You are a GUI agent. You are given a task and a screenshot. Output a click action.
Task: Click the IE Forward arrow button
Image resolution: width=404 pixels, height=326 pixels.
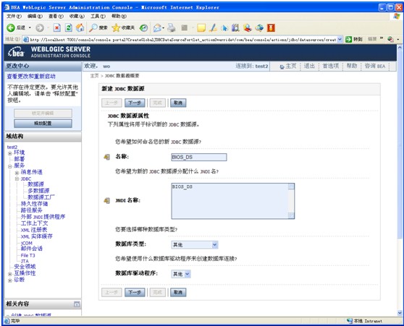click(x=40, y=27)
